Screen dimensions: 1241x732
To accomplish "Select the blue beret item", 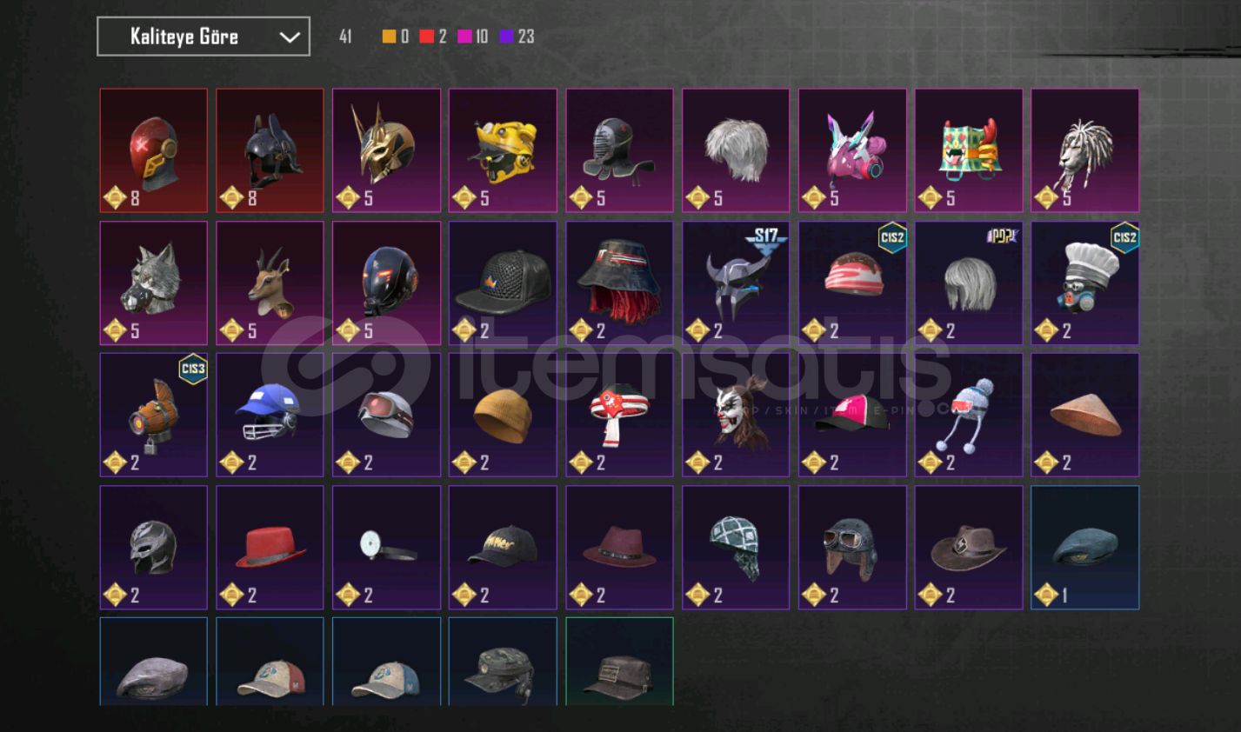I will (1084, 547).
